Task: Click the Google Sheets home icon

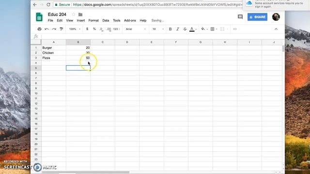Action: click(39, 17)
